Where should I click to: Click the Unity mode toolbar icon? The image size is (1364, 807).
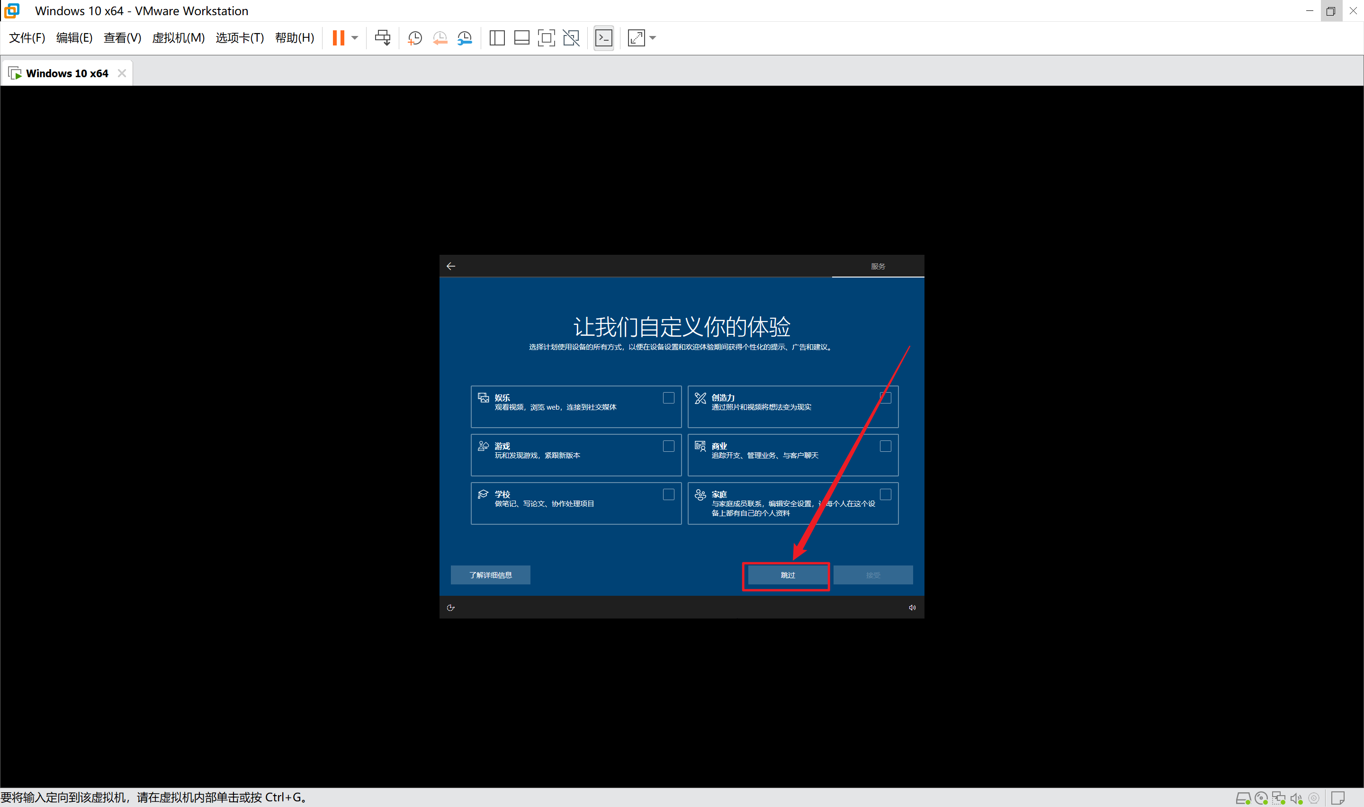tap(571, 37)
